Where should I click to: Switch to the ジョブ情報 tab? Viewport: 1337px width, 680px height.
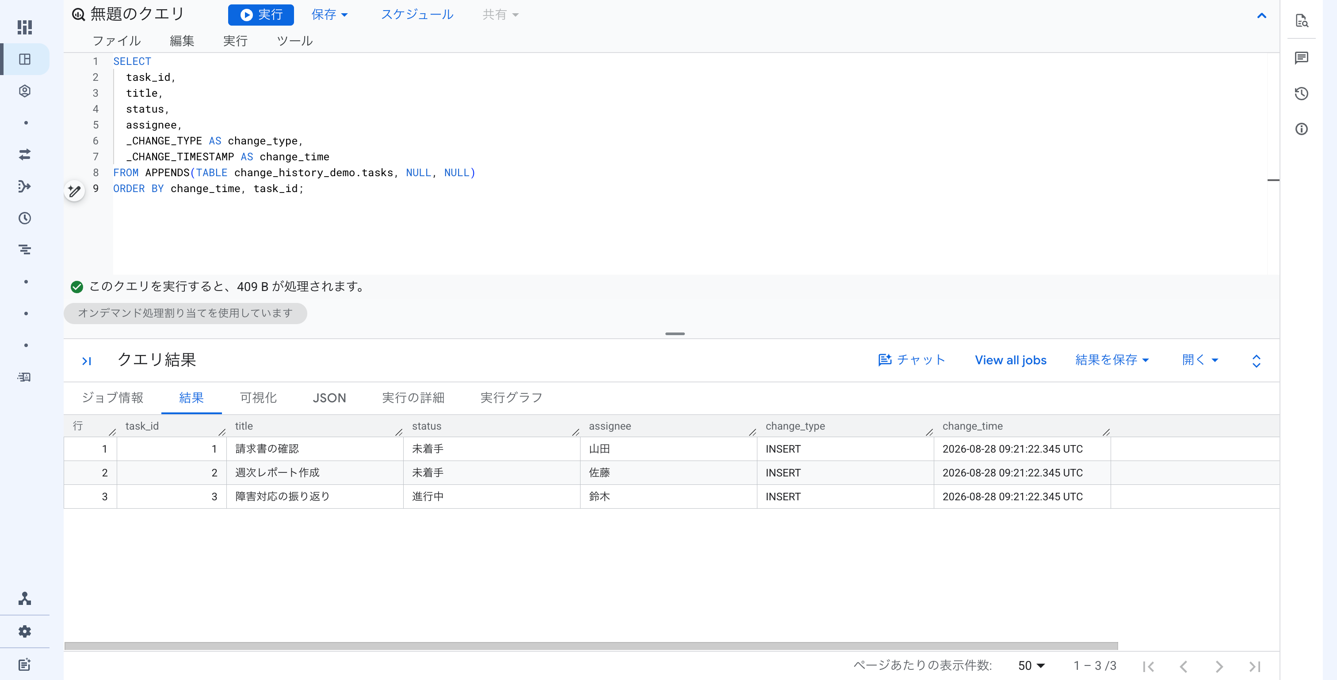(x=113, y=397)
